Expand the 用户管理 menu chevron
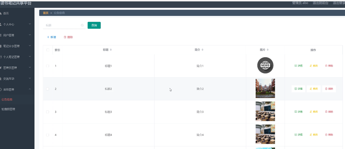 30,35
